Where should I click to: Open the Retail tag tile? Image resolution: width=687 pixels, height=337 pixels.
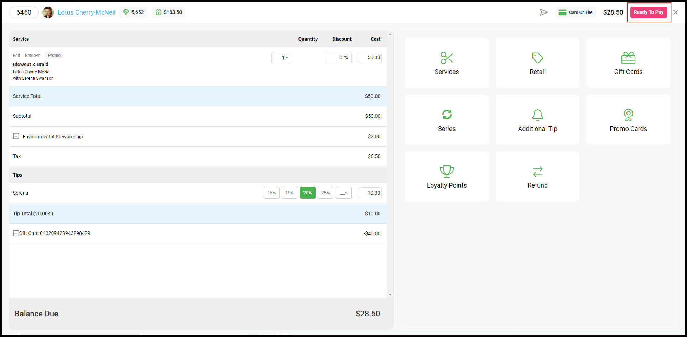click(537, 63)
